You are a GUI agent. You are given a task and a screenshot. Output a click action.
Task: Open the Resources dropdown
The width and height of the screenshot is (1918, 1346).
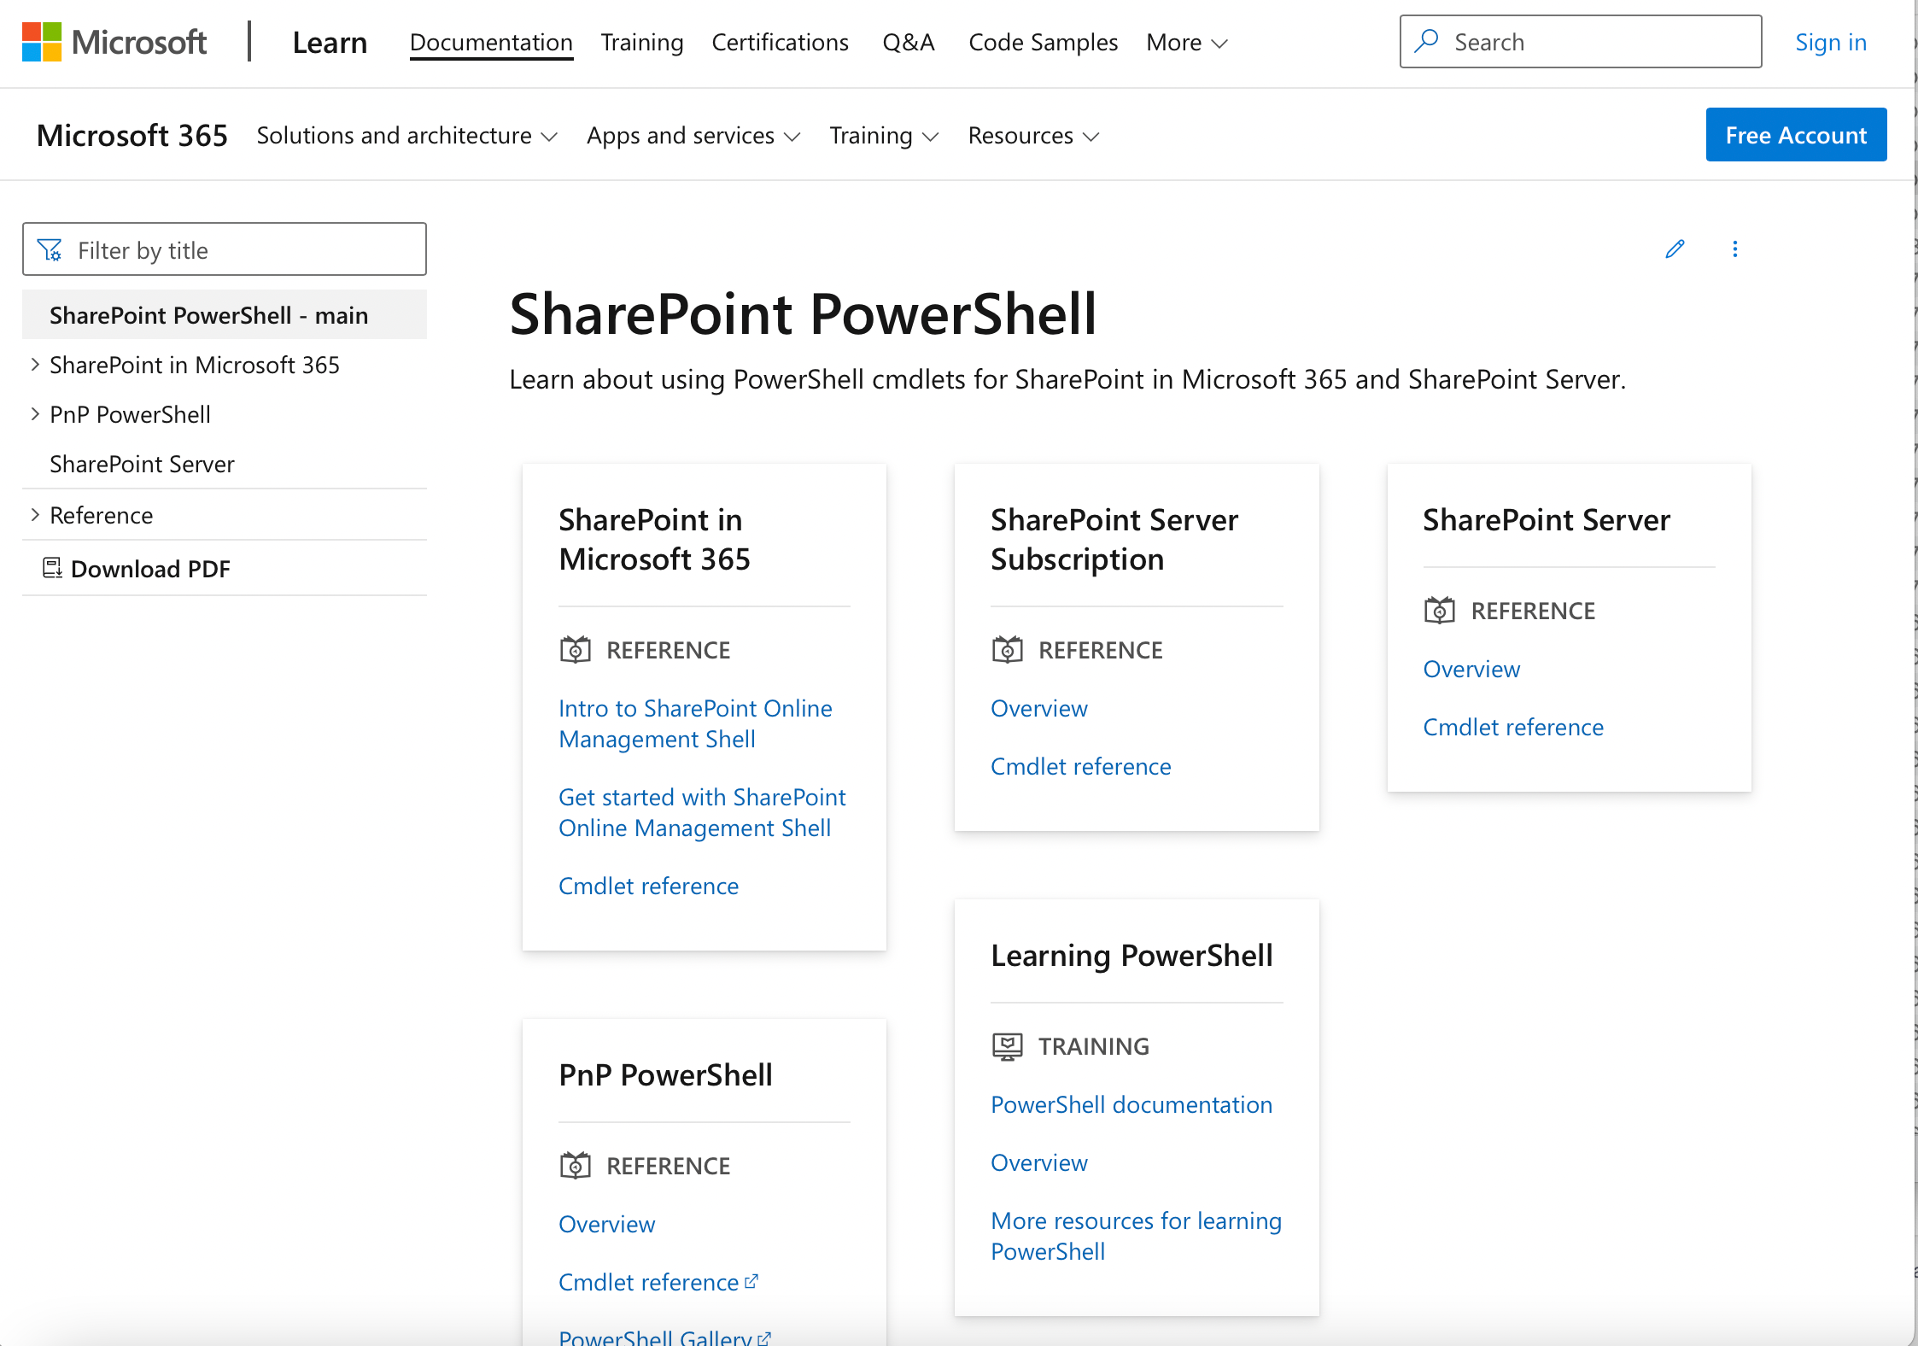pos(1033,136)
